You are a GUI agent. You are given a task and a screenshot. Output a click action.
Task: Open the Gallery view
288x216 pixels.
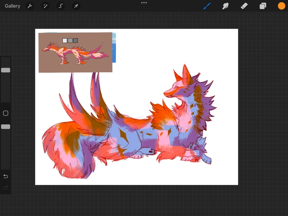13,6
